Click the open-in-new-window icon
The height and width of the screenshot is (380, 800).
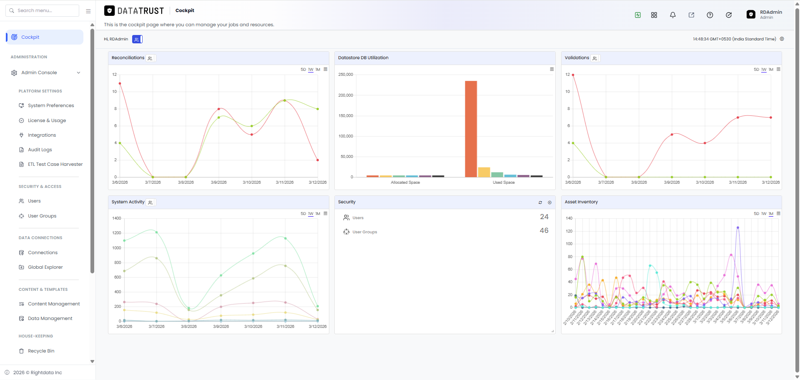pos(691,15)
